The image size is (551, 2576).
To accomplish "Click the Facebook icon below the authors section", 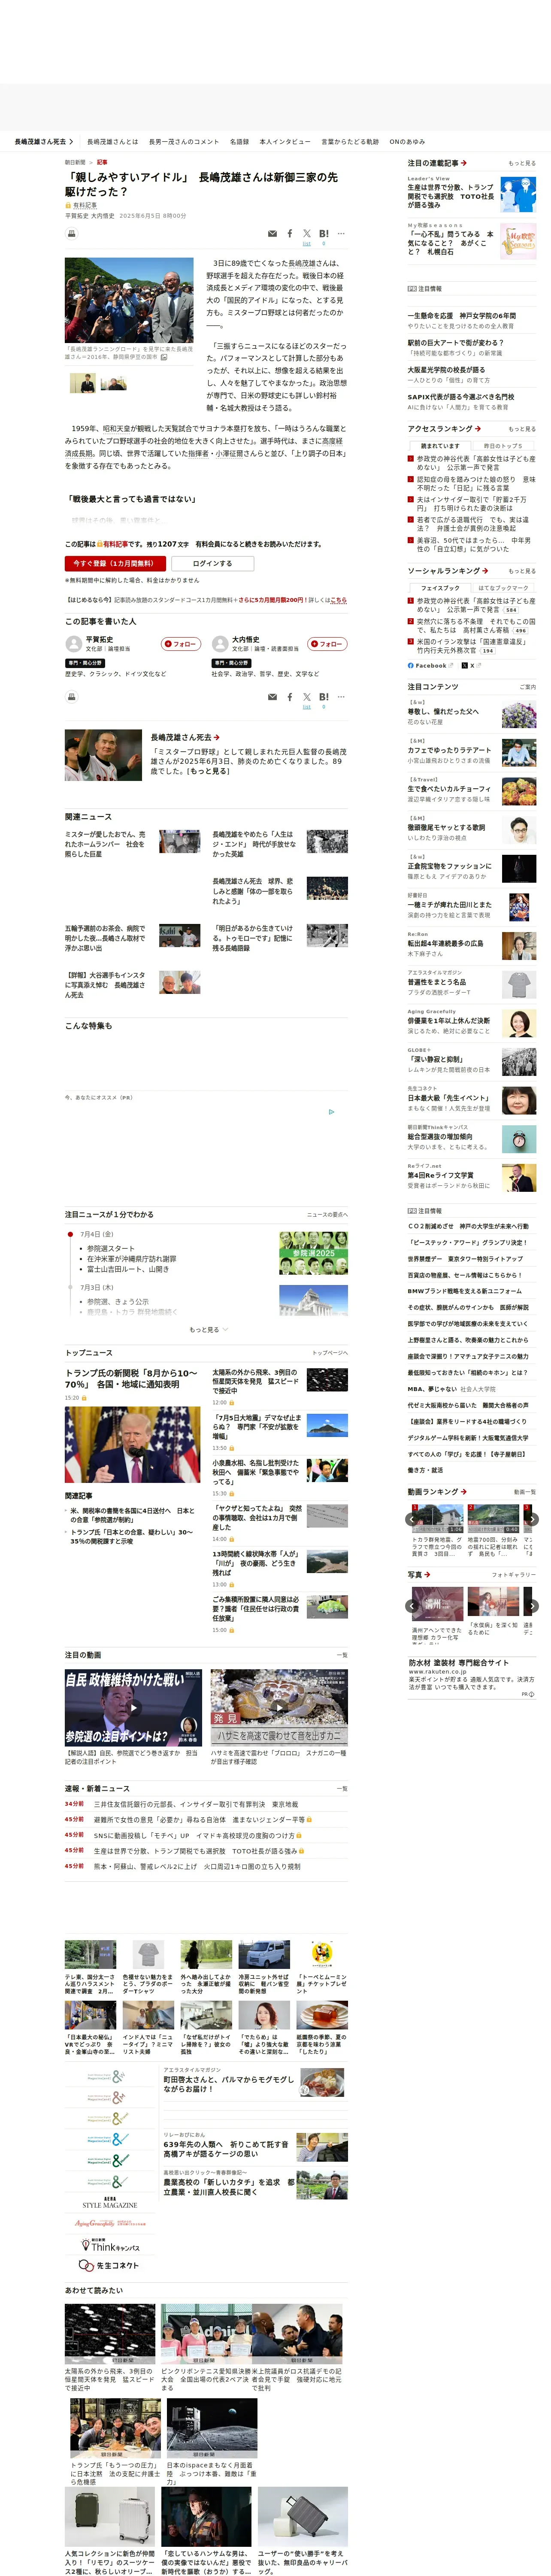I will tap(290, 697).
